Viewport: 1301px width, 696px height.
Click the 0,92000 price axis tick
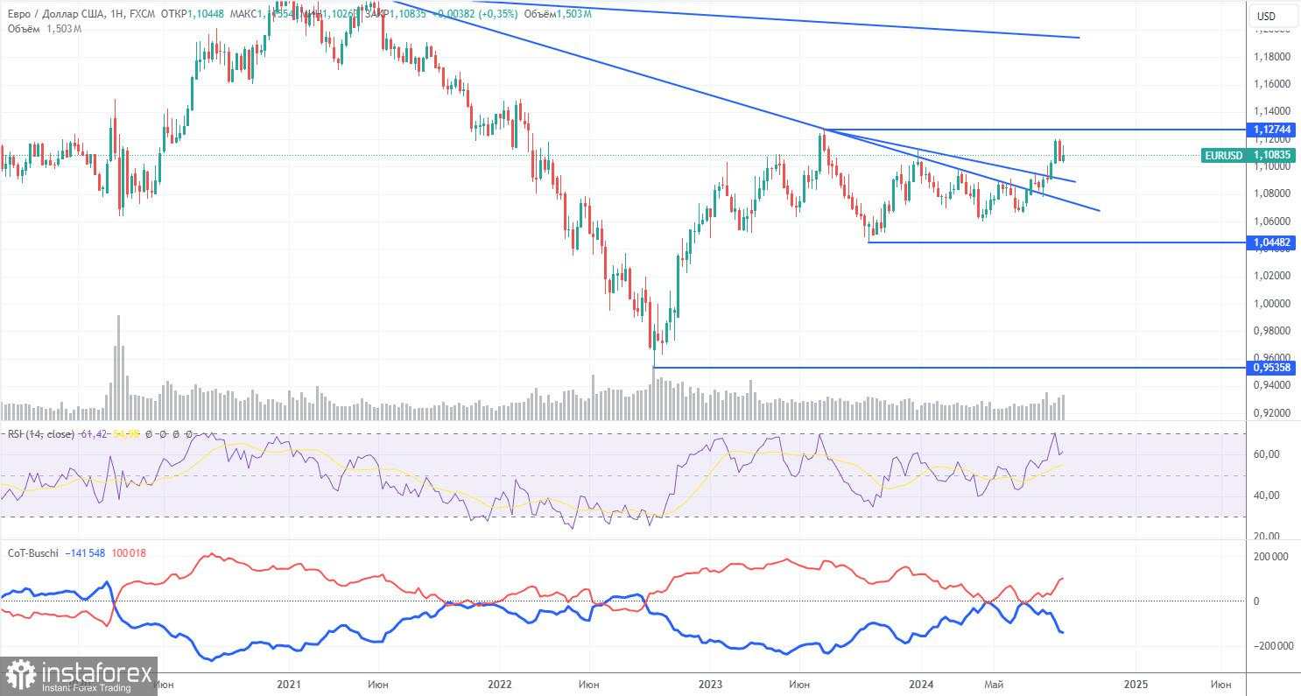(1272, 412)
